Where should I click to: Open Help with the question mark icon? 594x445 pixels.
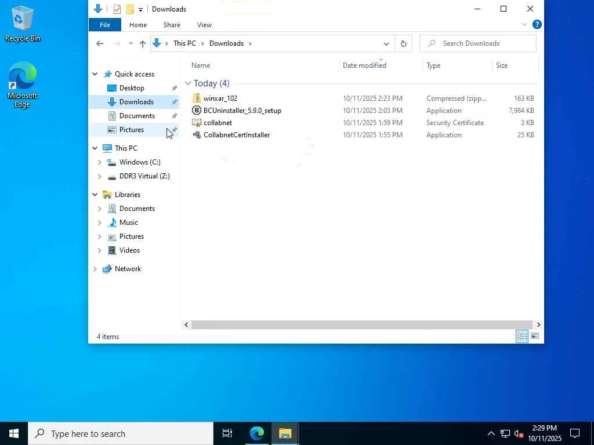(x=537, y=24)
